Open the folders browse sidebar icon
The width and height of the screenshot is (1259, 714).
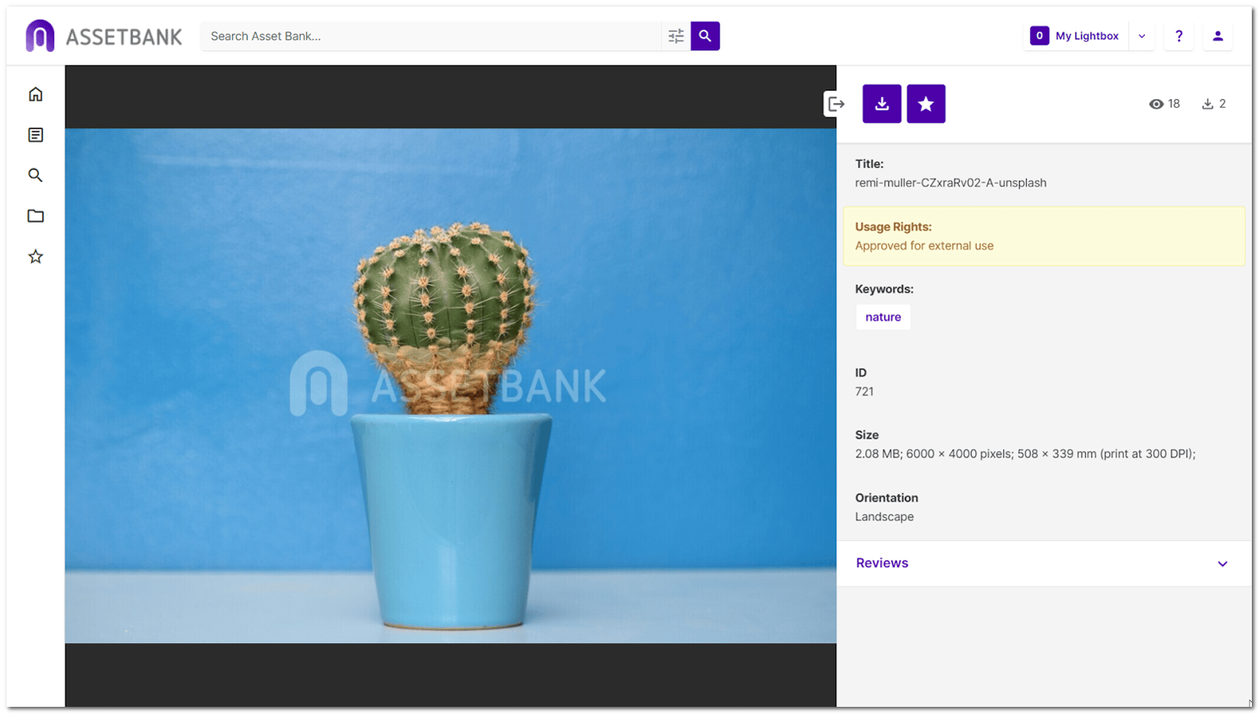(x=35, y=216)
